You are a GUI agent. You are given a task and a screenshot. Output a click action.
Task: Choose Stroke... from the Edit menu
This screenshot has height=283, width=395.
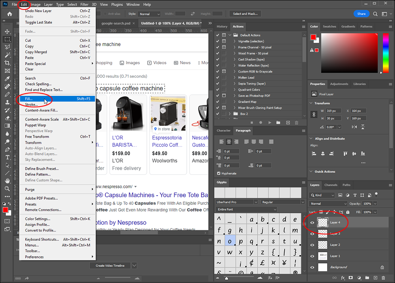tap(57, 105)
